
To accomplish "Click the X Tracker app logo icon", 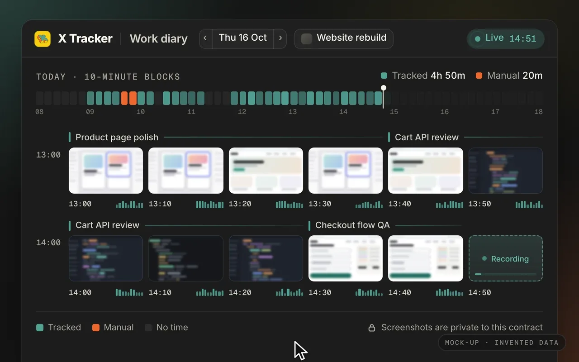I will tap(43, 38).
